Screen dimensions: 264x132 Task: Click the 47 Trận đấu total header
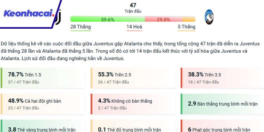(x=133, y=8)
